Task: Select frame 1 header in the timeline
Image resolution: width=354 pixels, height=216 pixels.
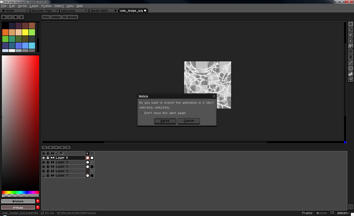Action: click(92, 153)
